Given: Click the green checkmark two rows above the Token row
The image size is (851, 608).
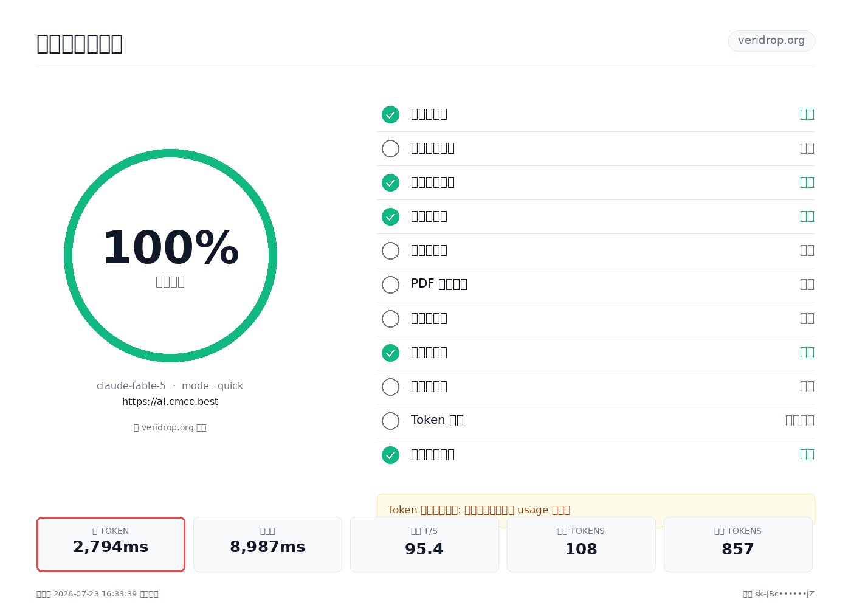Looking at the screenshot, I should click(x=390, y=353).
